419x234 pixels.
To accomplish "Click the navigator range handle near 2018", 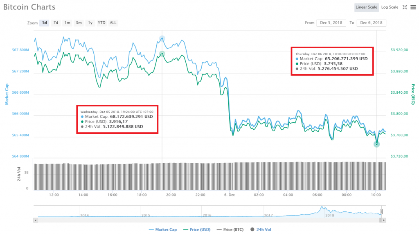I will point(381,211).
